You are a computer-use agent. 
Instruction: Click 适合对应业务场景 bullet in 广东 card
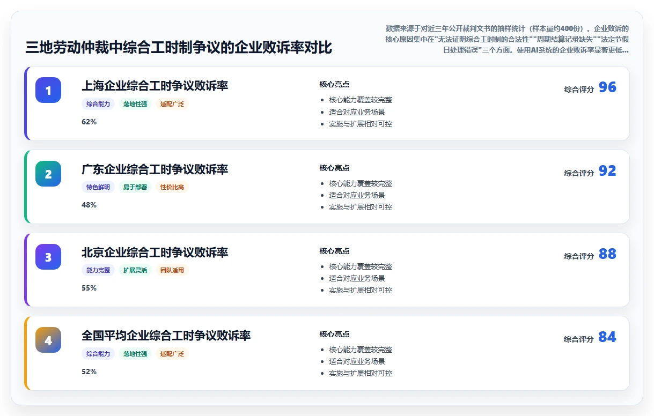(x=357, y=195)
